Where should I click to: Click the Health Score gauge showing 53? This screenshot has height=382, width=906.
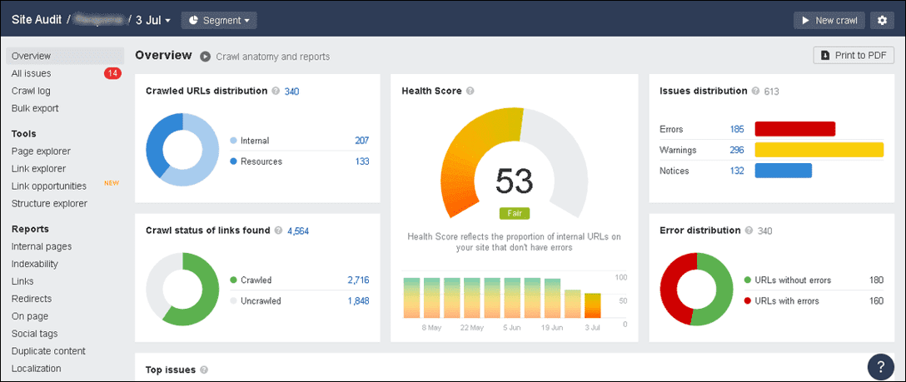tap(515, 162)
